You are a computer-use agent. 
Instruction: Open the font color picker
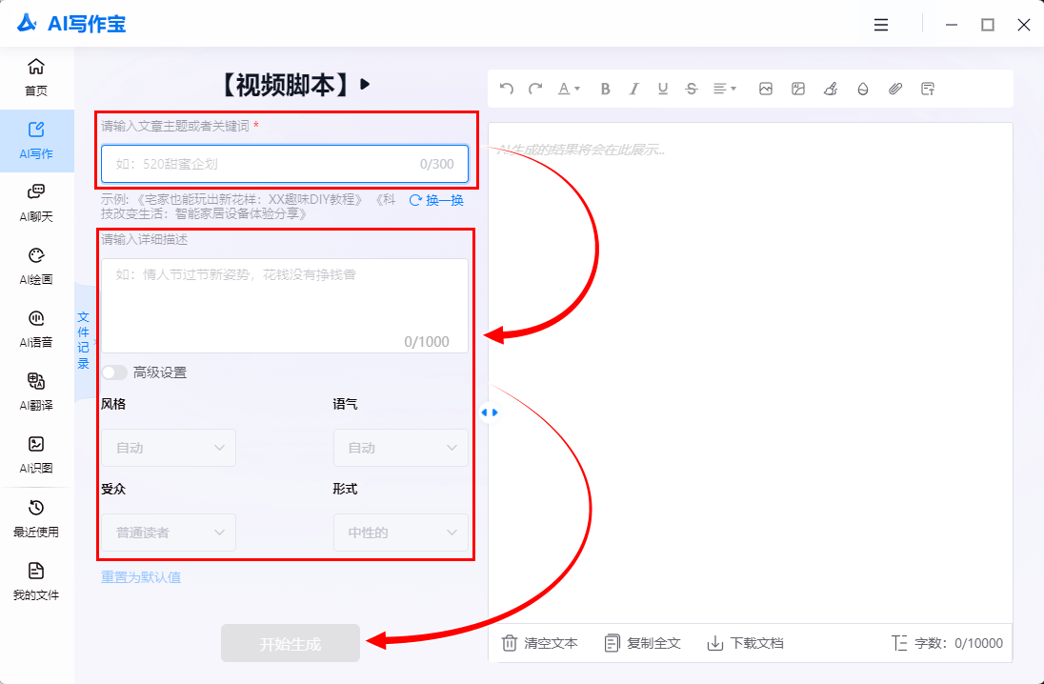(x=569, y=89)
